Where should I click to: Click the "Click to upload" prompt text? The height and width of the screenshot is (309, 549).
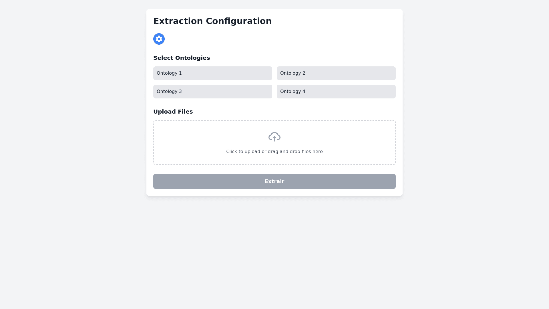click(x=243, y=152)
